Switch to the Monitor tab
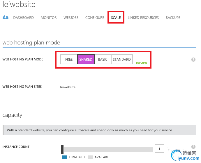 (x=49, y=18)
